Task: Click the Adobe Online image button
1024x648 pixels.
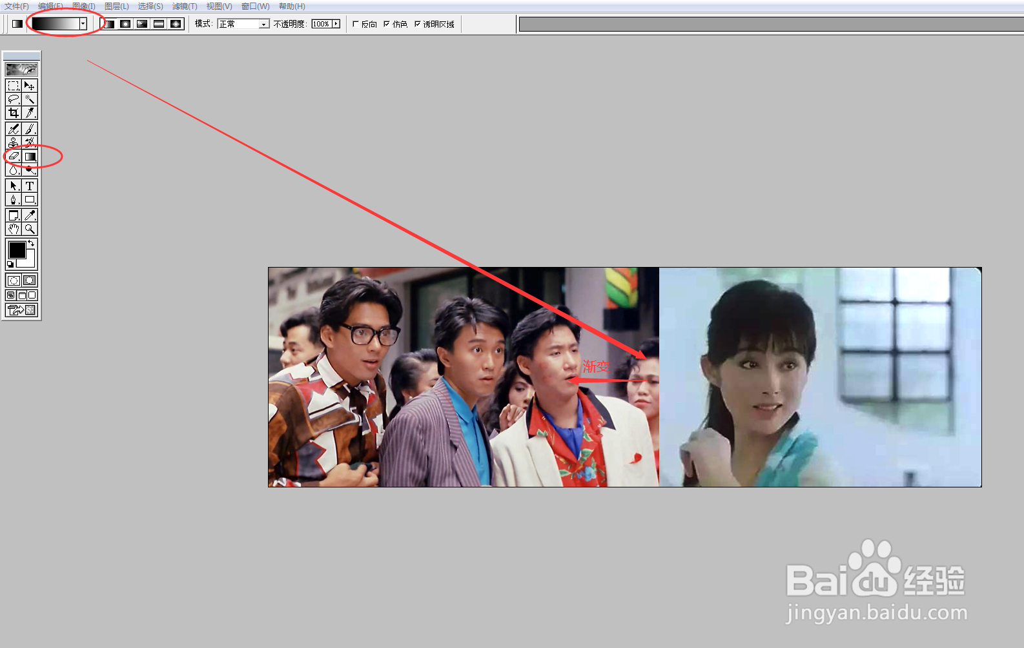Action: 21,69
